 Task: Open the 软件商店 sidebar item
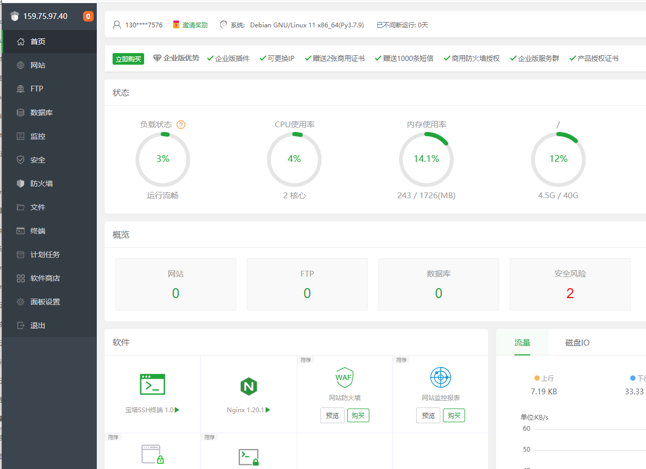[49, 278]
